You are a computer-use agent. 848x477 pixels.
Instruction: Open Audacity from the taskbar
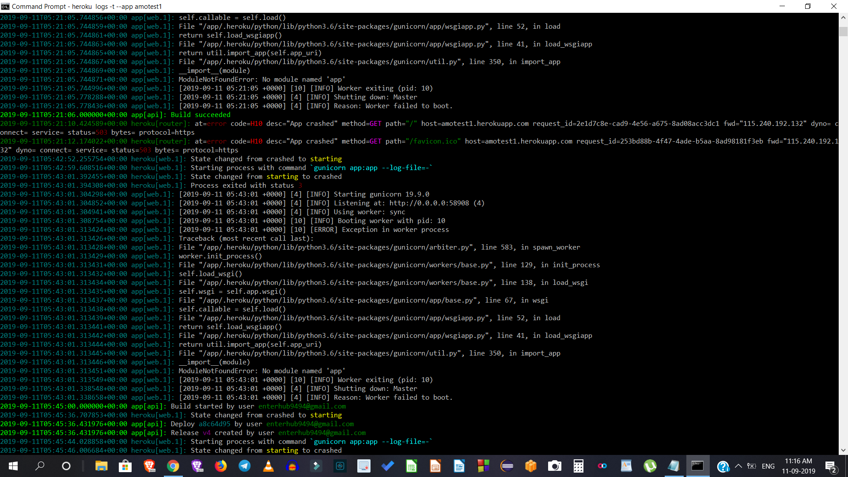coord(292,466)
